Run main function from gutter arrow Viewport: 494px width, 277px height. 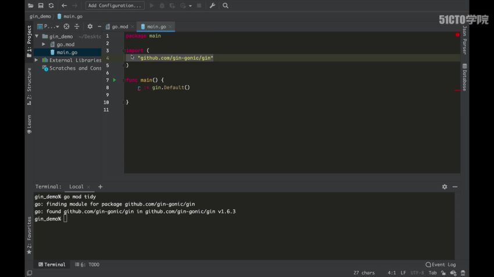pyautogui.click(x=114, y=80)
